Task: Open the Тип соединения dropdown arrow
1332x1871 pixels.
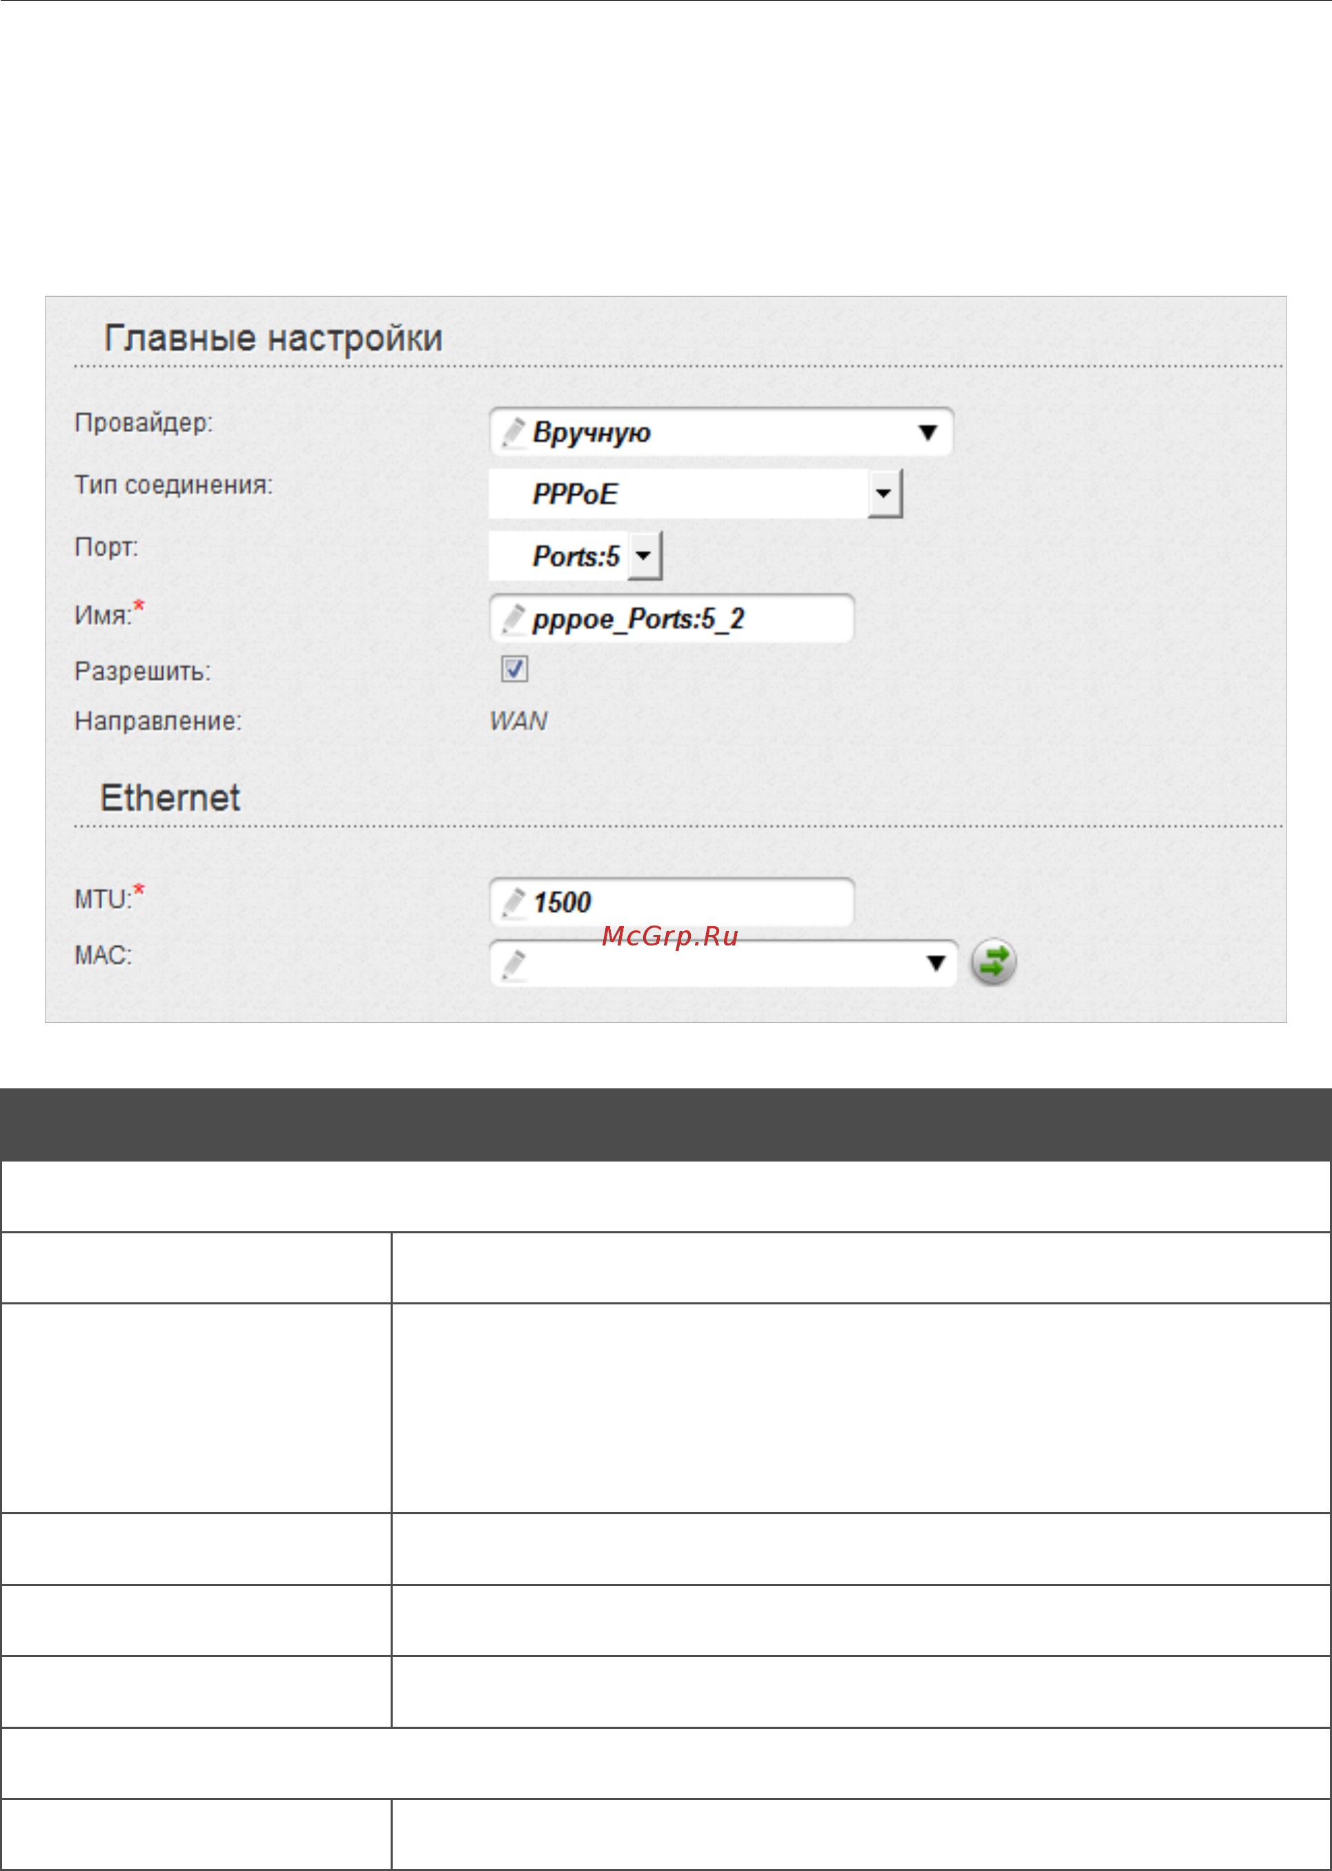Action: tap(884, 493)
